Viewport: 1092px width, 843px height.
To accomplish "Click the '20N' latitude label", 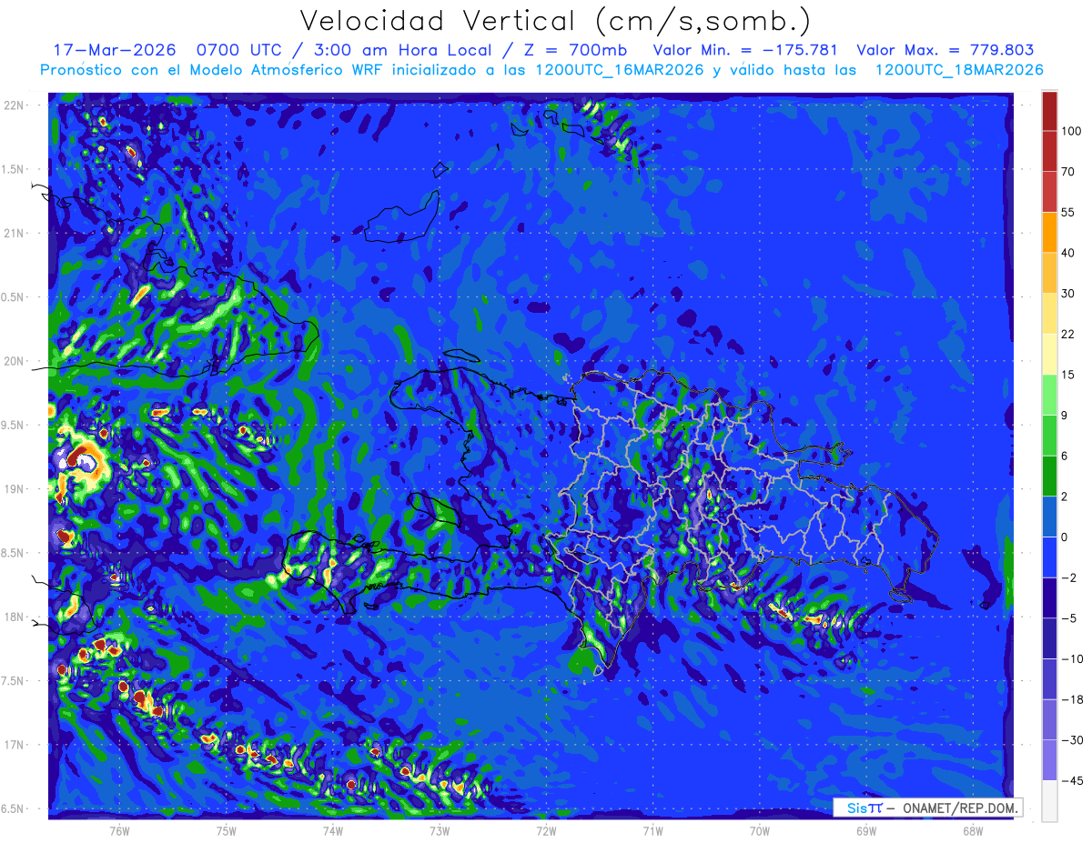I will pyautogui.click(x=15, y=361).
